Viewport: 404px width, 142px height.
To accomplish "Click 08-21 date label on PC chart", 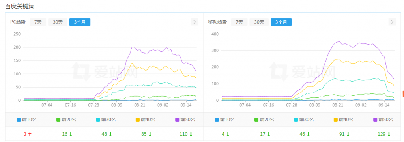I will pyautogui.click(x=139, y=105).
